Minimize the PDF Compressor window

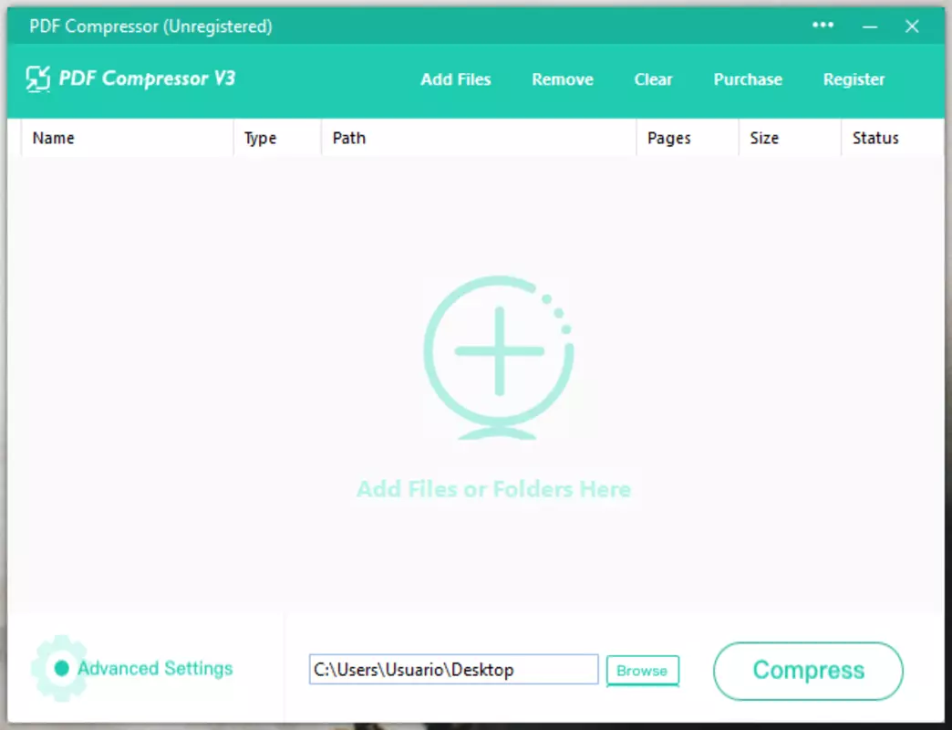[869, 26]
